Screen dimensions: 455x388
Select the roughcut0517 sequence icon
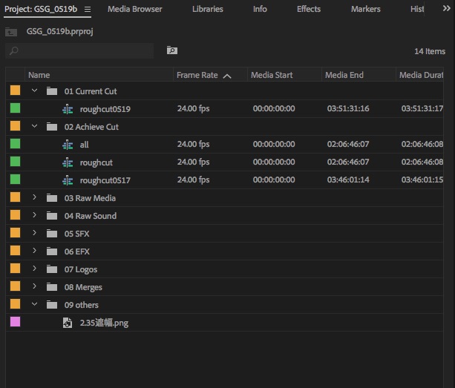click(x=68, y=180)
